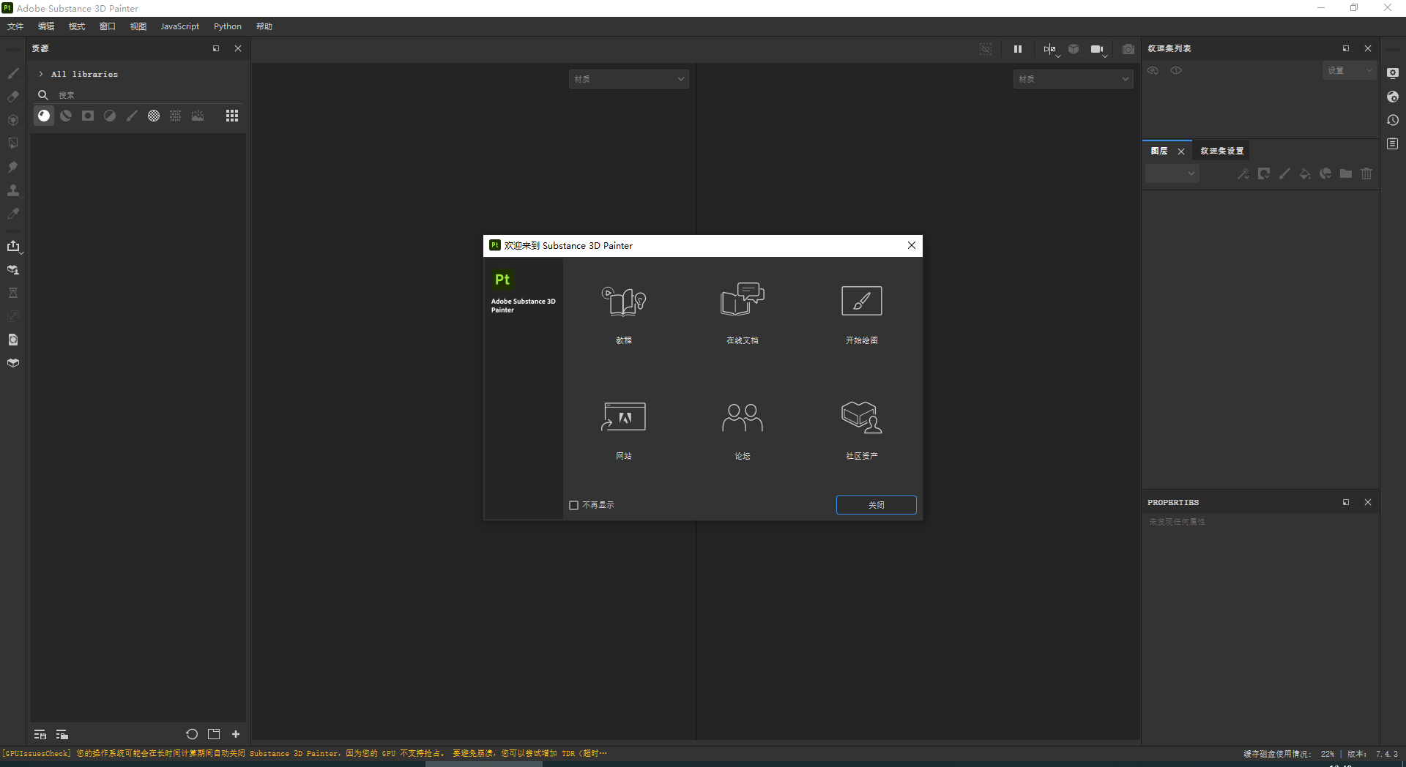Click the camera screenshot icon in viewport toolbar
The image size is (1406, 767).
click(x=1128, y=49)
